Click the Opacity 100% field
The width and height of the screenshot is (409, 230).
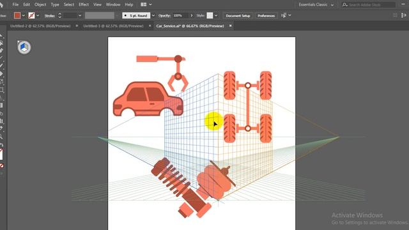click(x=180, y=15)
